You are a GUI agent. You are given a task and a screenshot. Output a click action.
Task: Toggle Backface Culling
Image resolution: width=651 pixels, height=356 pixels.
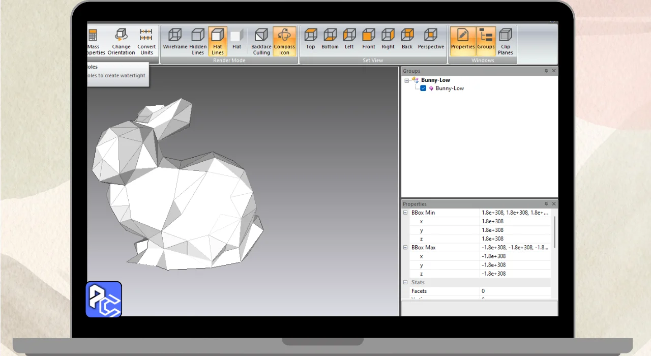pyautogui.click(x=261, y=41)
